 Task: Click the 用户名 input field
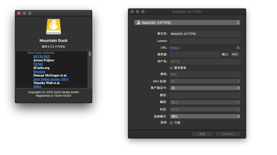(x=205, y=62)
